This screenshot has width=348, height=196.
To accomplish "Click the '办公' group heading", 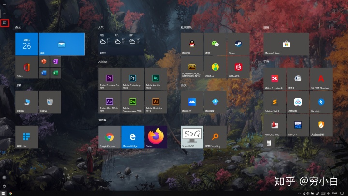I will pyautogui.click(x=18, y=27).
